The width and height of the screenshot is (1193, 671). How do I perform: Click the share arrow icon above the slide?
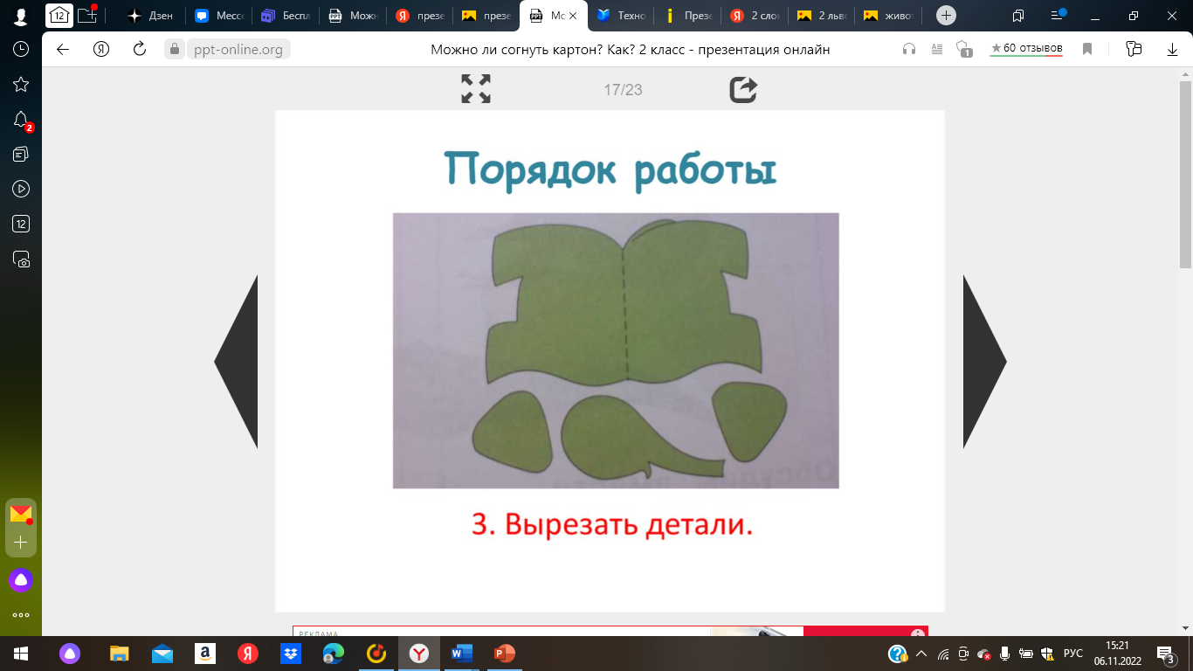743,89
